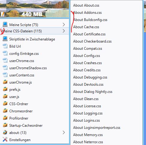146x145 pixels.
Task: Select About Logging.css
Action: point(106,113)
